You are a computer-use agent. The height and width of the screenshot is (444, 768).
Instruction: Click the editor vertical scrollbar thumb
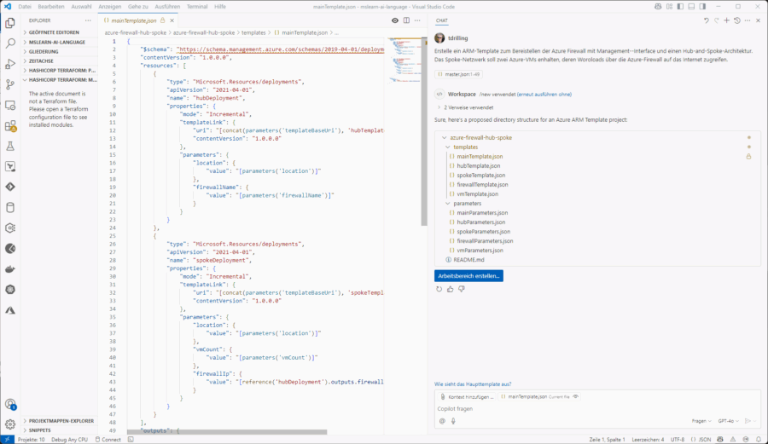[x=424, y=132]
